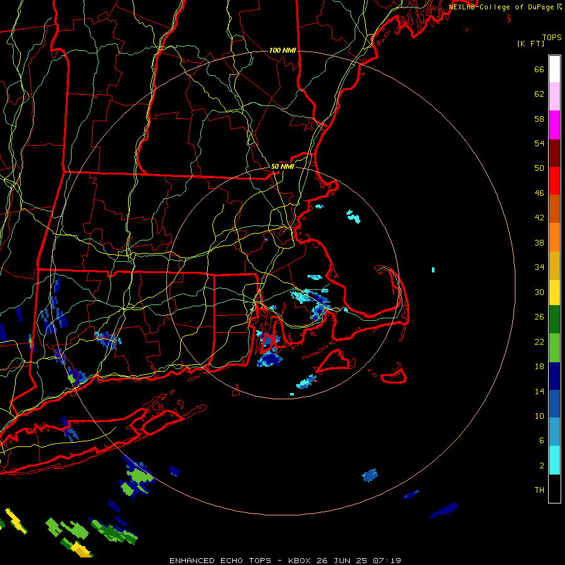
Task: Click the 100 NMI range ring label
Action: click(282, 50)
